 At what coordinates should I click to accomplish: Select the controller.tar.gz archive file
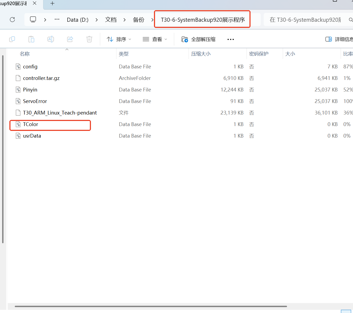(41, 78)
